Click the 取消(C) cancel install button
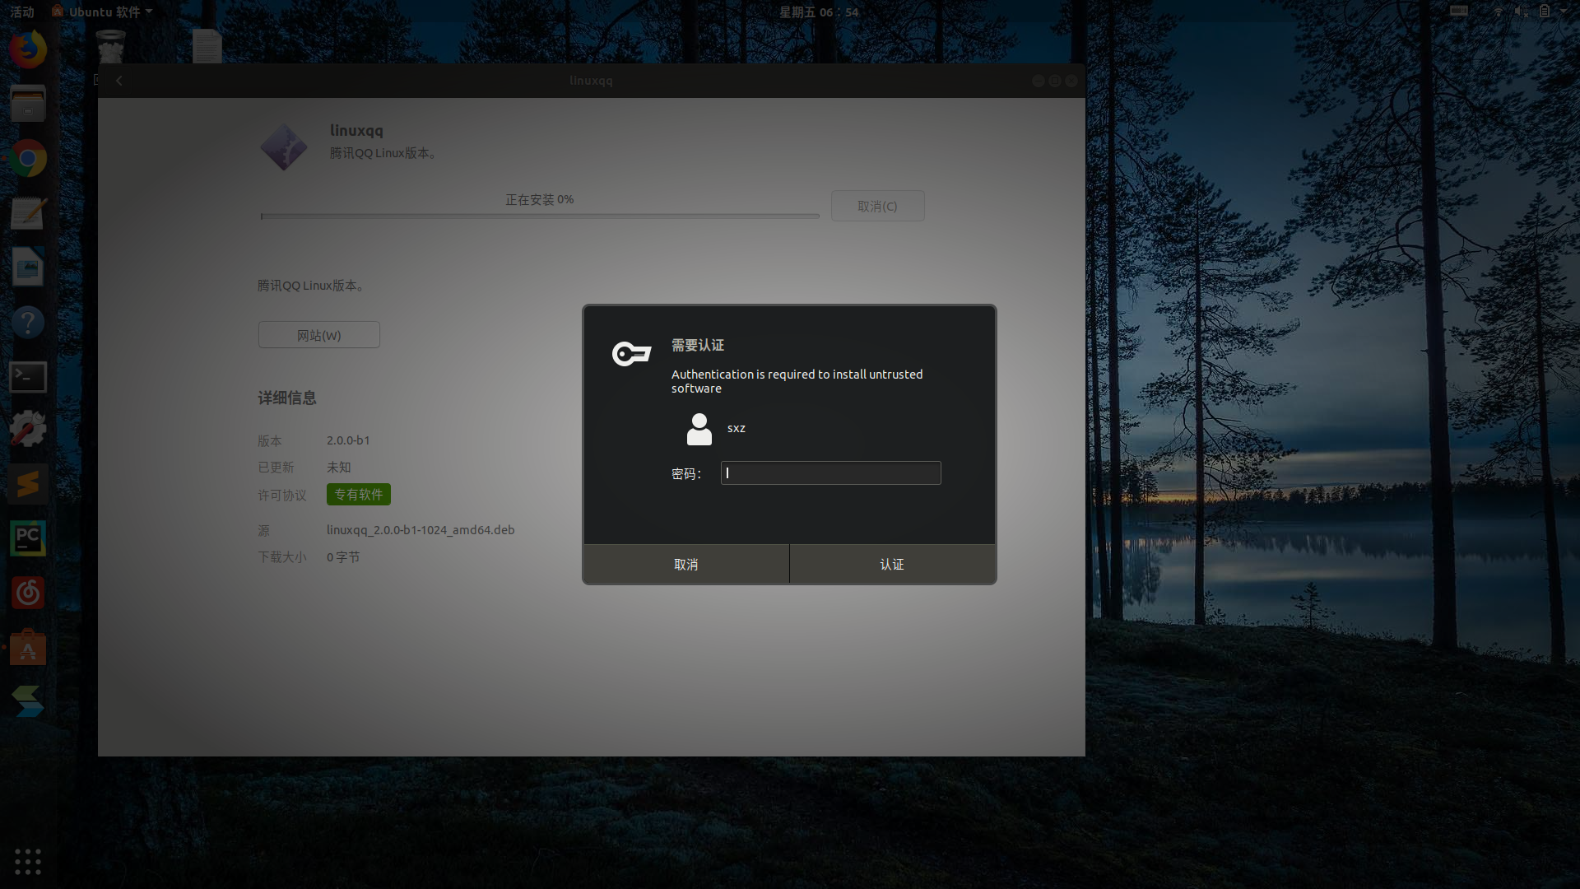This screenshot has height=889, width=1580. [877, 207]
